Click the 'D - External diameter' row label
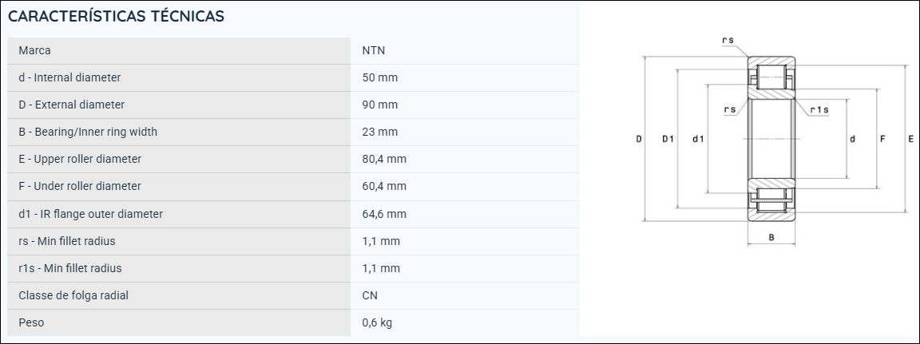 (72, 105)
